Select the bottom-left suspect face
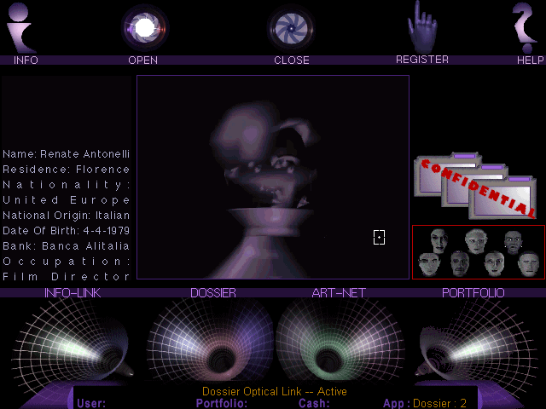The width and height of the screenshot is (546, 409). click(429, 264)
